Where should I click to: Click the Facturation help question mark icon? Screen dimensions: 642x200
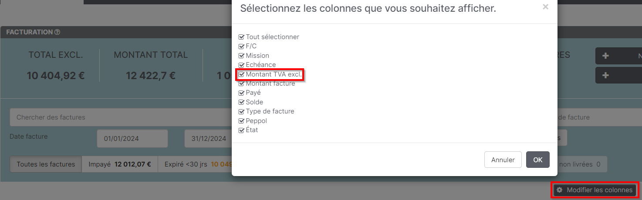(x=57, y=32)
